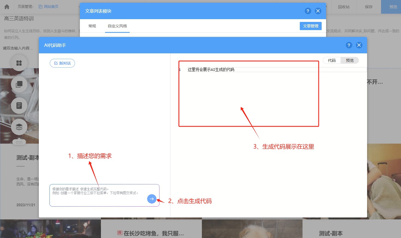The width and height of the screenshot is (401, 238).
Task: Click the copy pages sidebar icon
Action: 19,84
